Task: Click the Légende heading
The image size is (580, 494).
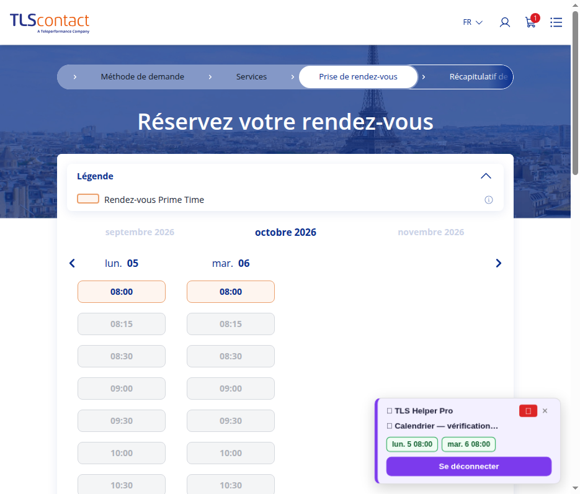Action: pos(95,176)
